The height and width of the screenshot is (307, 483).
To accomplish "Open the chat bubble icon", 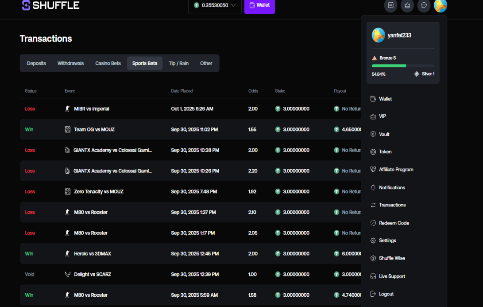I will click(424, 5).
